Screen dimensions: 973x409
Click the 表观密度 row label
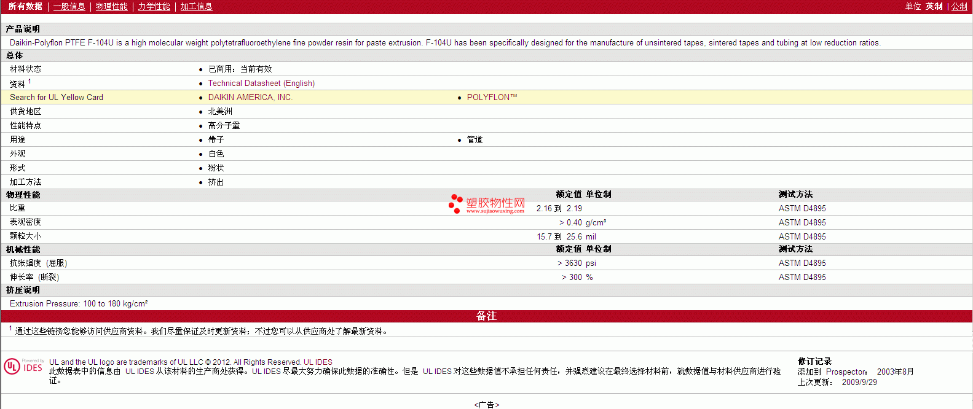26,222
